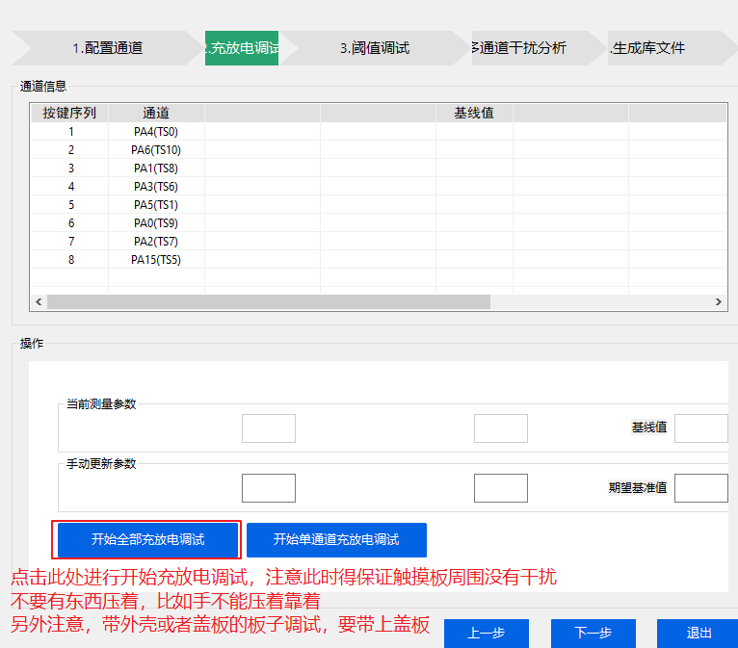738x648 pixels.
Task: Click 开始全部充放电调试 button
Action: [x=147, y=539]
